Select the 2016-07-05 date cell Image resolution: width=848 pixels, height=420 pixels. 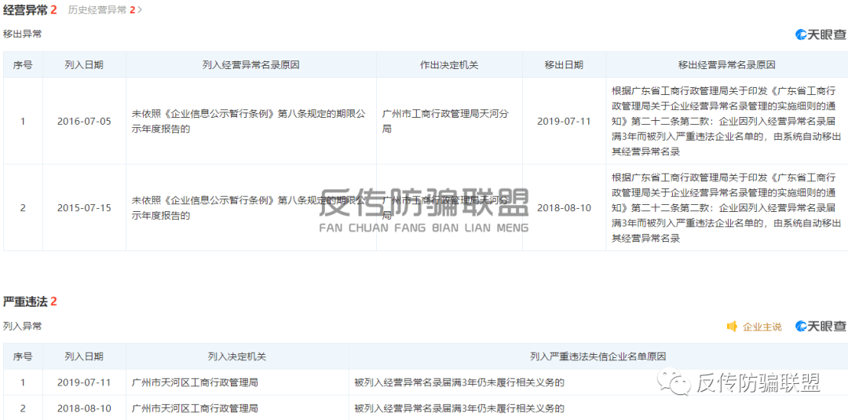(x=84, y=122)
